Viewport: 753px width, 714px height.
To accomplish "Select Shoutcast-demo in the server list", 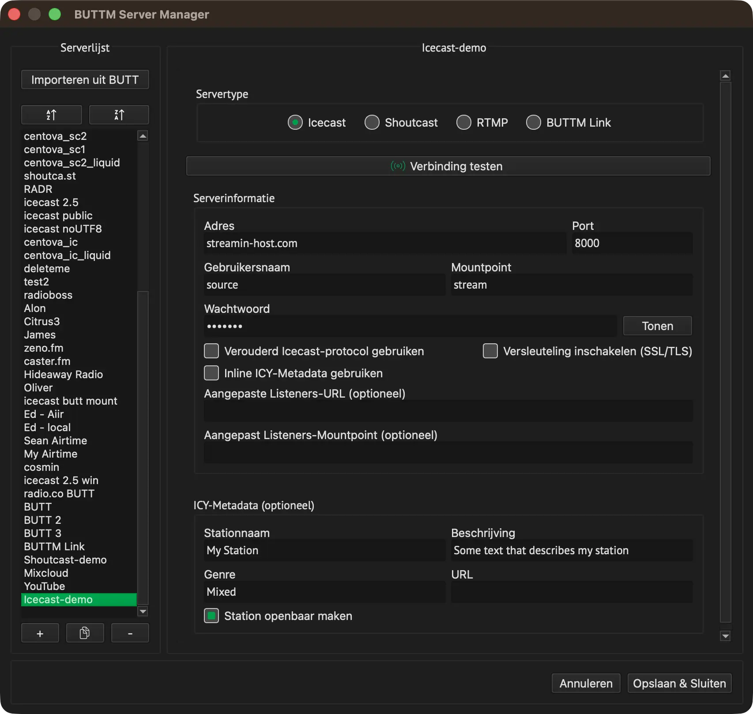I will point(79,560).
